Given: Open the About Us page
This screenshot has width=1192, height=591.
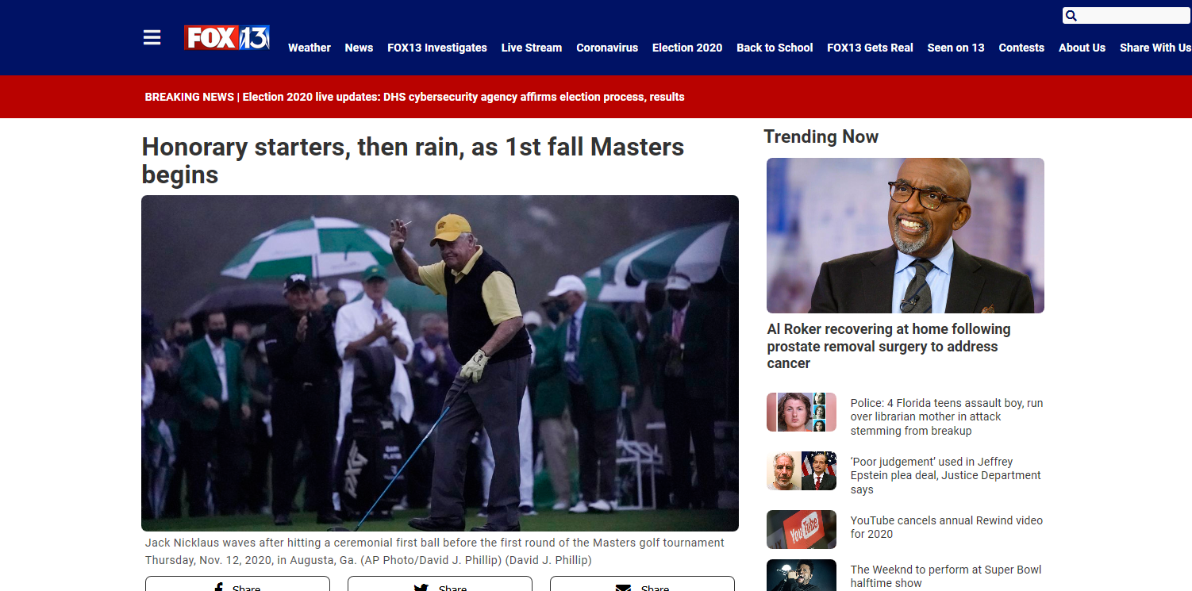Looking at the screenshot, I should point(1082,48).
